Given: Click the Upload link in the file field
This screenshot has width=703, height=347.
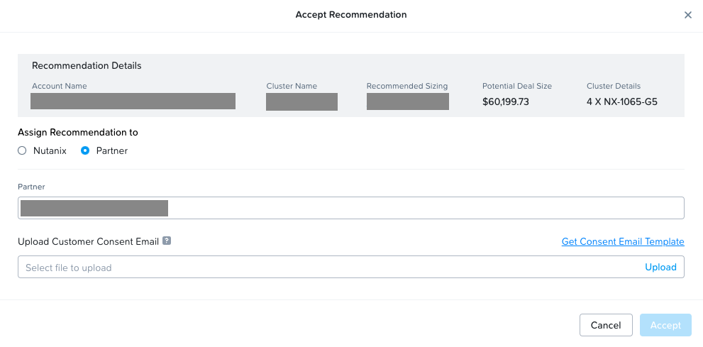Looking at the screenshot, I should (660, 268).
